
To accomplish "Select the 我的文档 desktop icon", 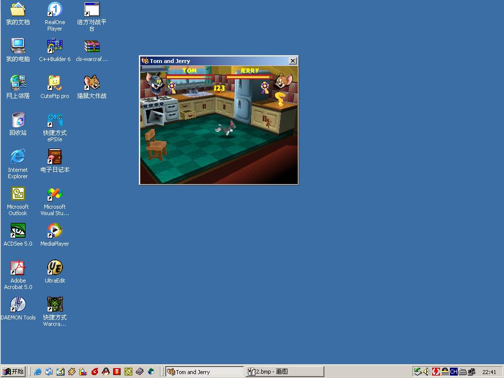I will [x=18, y=13].
